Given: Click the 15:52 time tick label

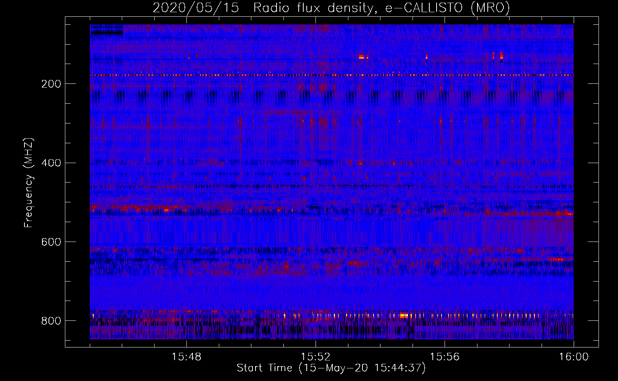Looking at the screenshot, I should (315, 357).
